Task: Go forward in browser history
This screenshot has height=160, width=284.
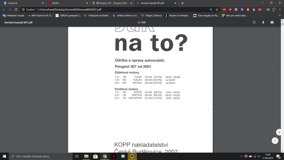Action: coord(10,9)
